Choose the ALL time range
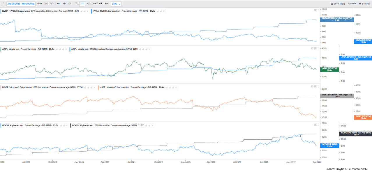 [106, 4]
